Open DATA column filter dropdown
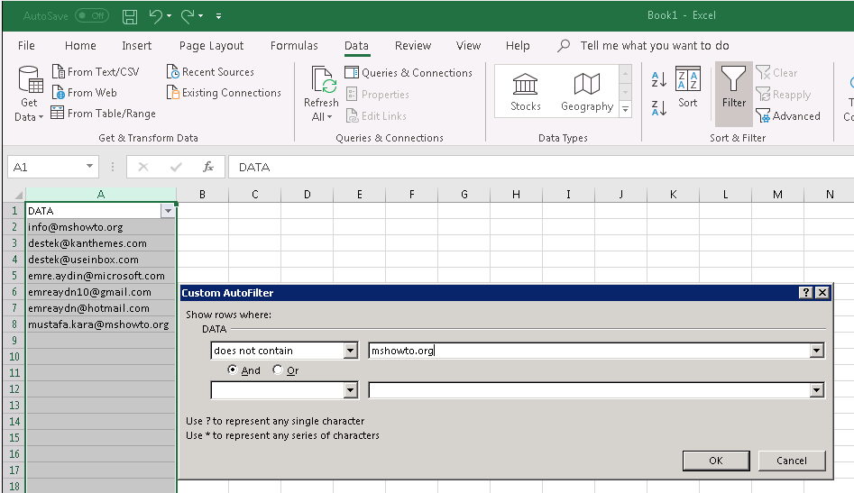 point(168,211)
